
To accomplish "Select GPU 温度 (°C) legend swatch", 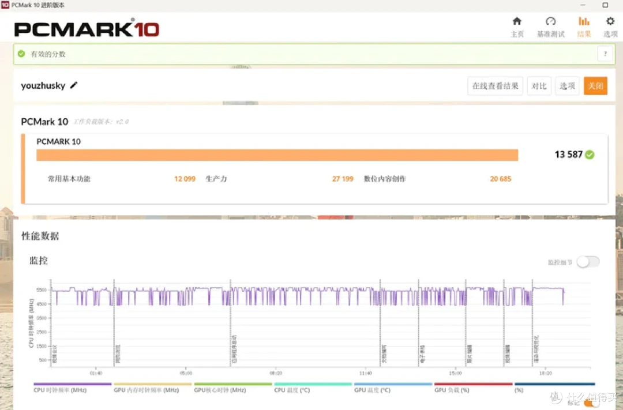I will (x=393, y=384).
